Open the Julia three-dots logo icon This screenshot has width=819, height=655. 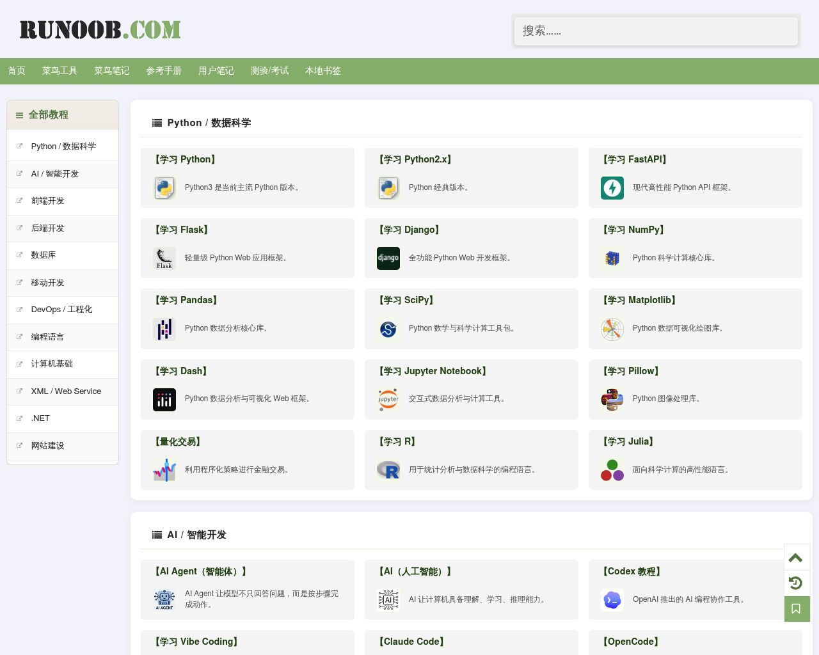[612, 470]
